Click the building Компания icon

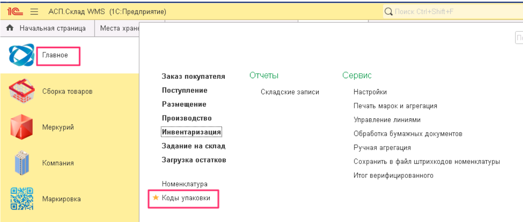point(22,163)
